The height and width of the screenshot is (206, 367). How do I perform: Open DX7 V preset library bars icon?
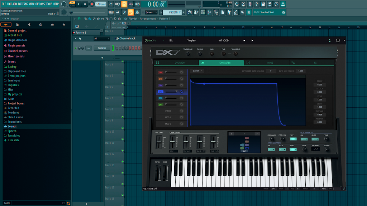tap(171, 40)
